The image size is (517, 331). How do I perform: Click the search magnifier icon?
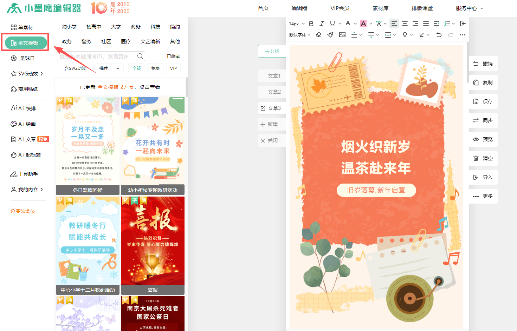pyautogui.click(x=140, y=56)
